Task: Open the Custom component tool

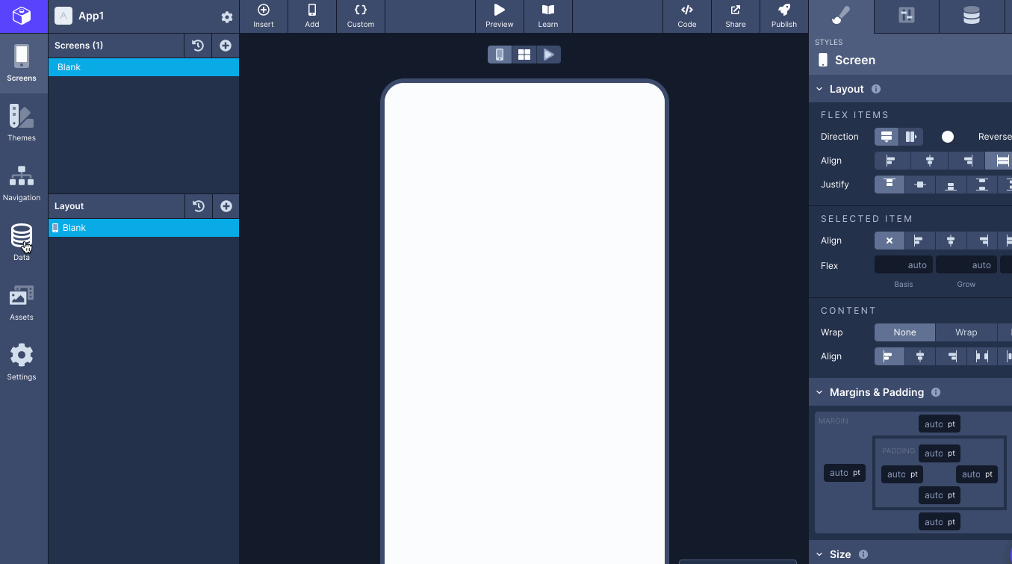Action: coord(360,15)
